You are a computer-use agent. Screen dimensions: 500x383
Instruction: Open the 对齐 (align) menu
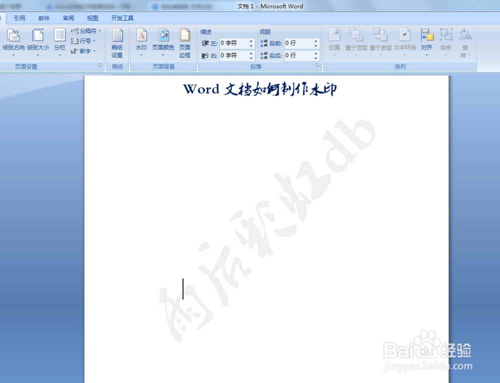[x=426, y=42]
